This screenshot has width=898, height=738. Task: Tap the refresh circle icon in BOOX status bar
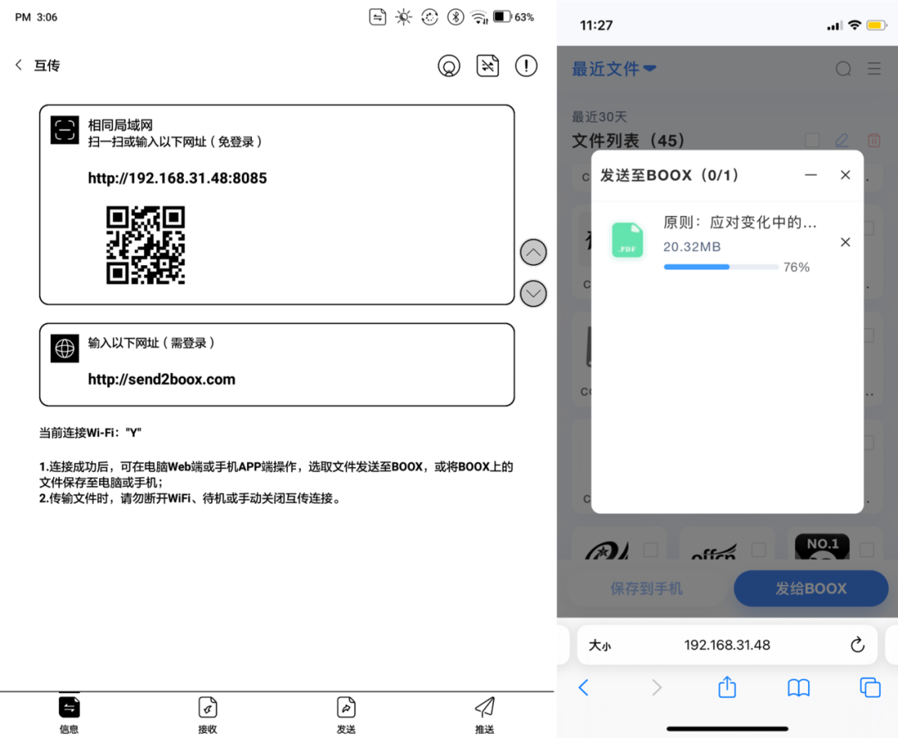(x=430, y=17)
